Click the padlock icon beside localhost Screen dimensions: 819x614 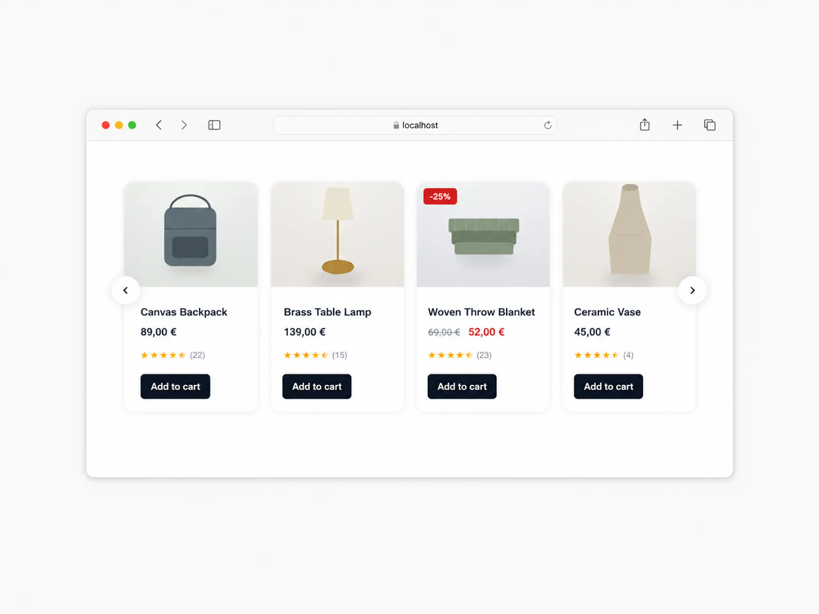[396, 125]
